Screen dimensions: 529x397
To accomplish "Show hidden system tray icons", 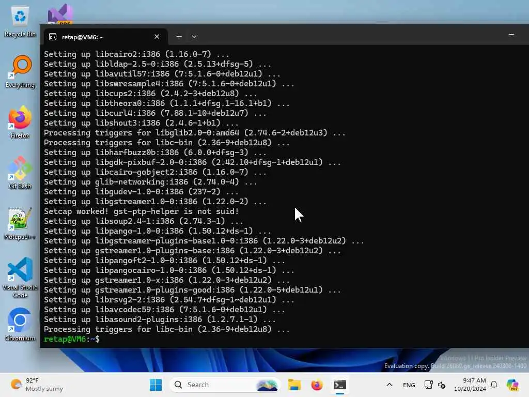I will click(x=390, y=385).
